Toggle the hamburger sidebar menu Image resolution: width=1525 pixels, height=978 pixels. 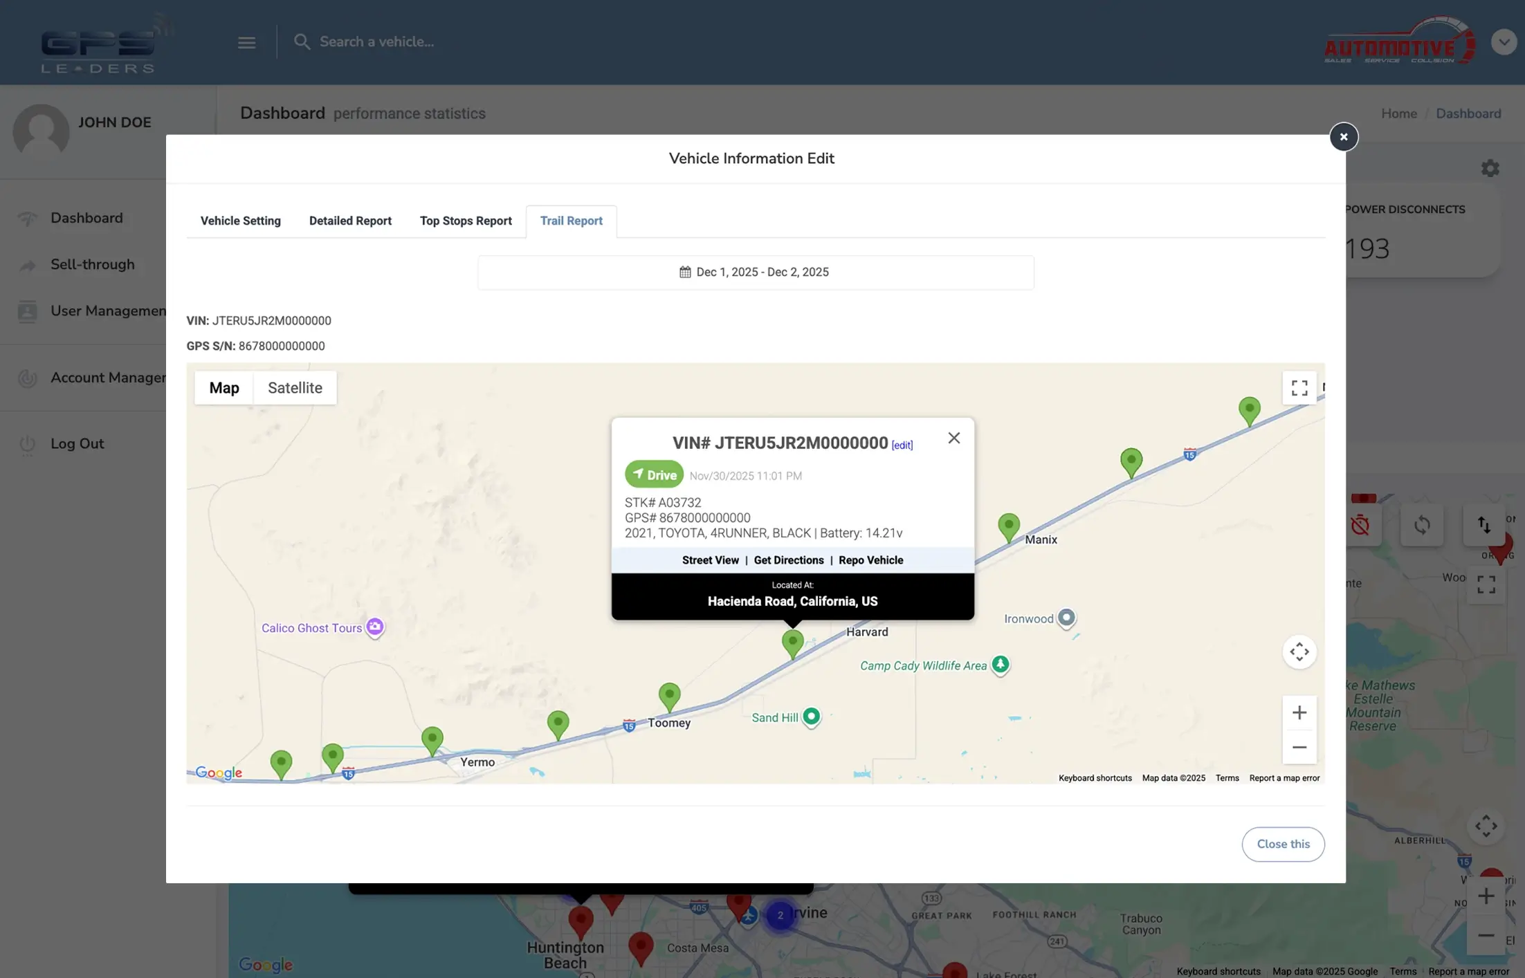[x=246, y=42]
